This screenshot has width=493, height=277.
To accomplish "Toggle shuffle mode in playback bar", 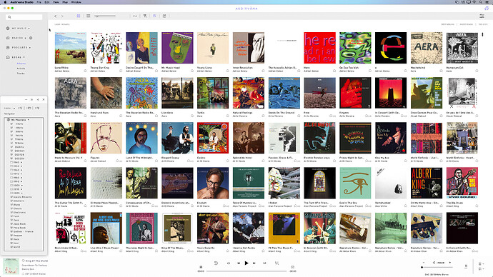I will (x=264, y=263).
